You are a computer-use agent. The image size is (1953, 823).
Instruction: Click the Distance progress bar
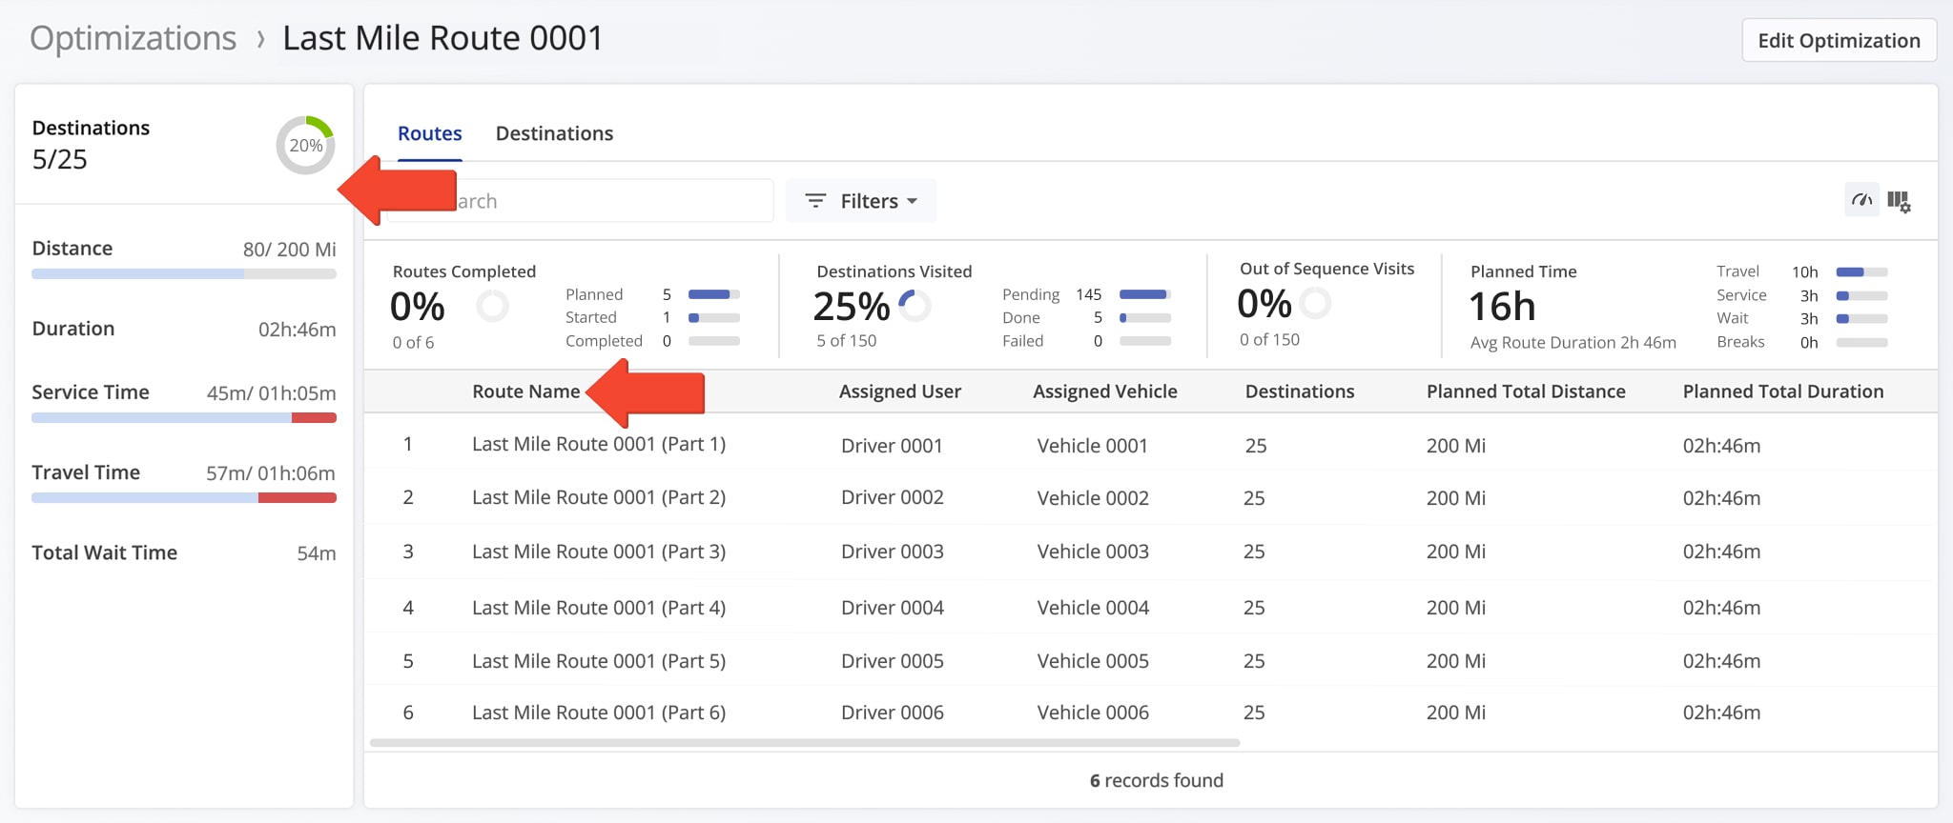[184, 273]
